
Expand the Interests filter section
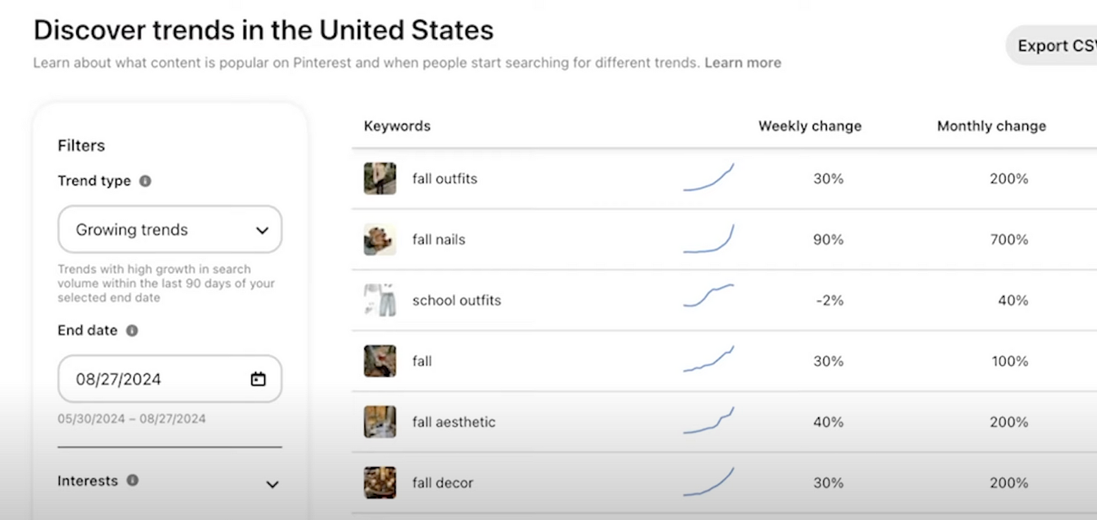click(272, 484)
